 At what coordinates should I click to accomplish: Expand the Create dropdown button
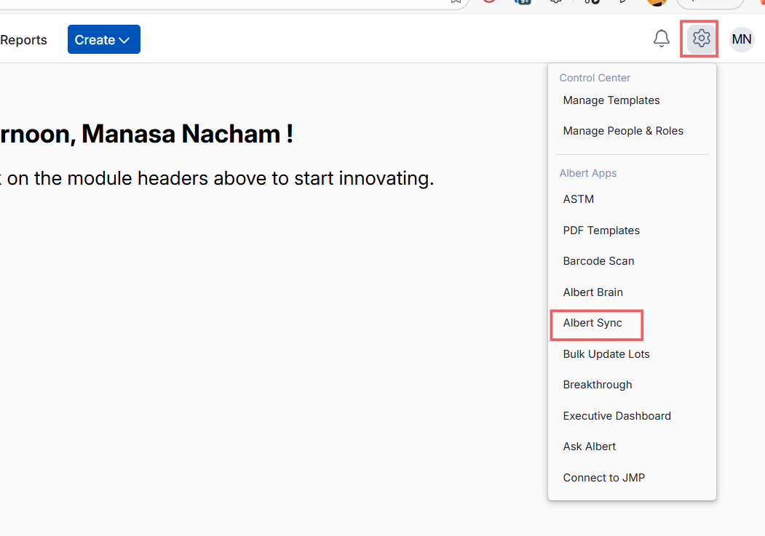pyautogui.click(x=103, y=40)
